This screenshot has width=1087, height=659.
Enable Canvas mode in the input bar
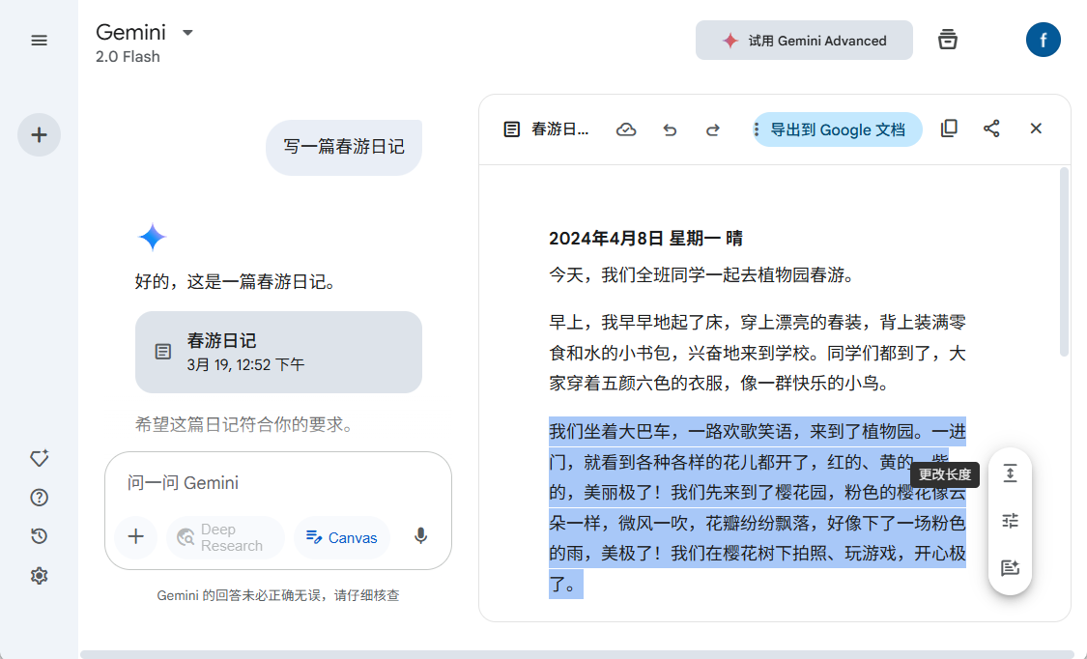click(x=341, y=537)
